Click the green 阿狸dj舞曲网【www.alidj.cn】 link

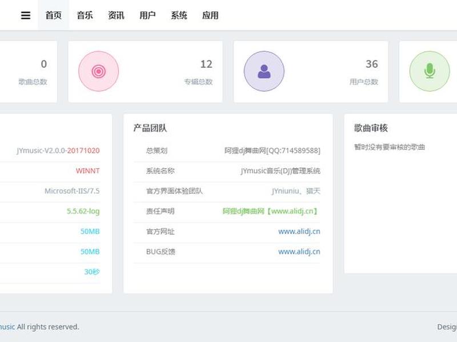(x=271, y=211)
